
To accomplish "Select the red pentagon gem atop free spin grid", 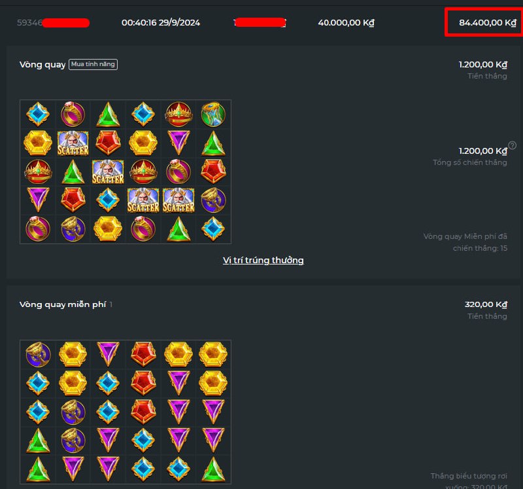I will pyautogui.click(x=143, y=354).
